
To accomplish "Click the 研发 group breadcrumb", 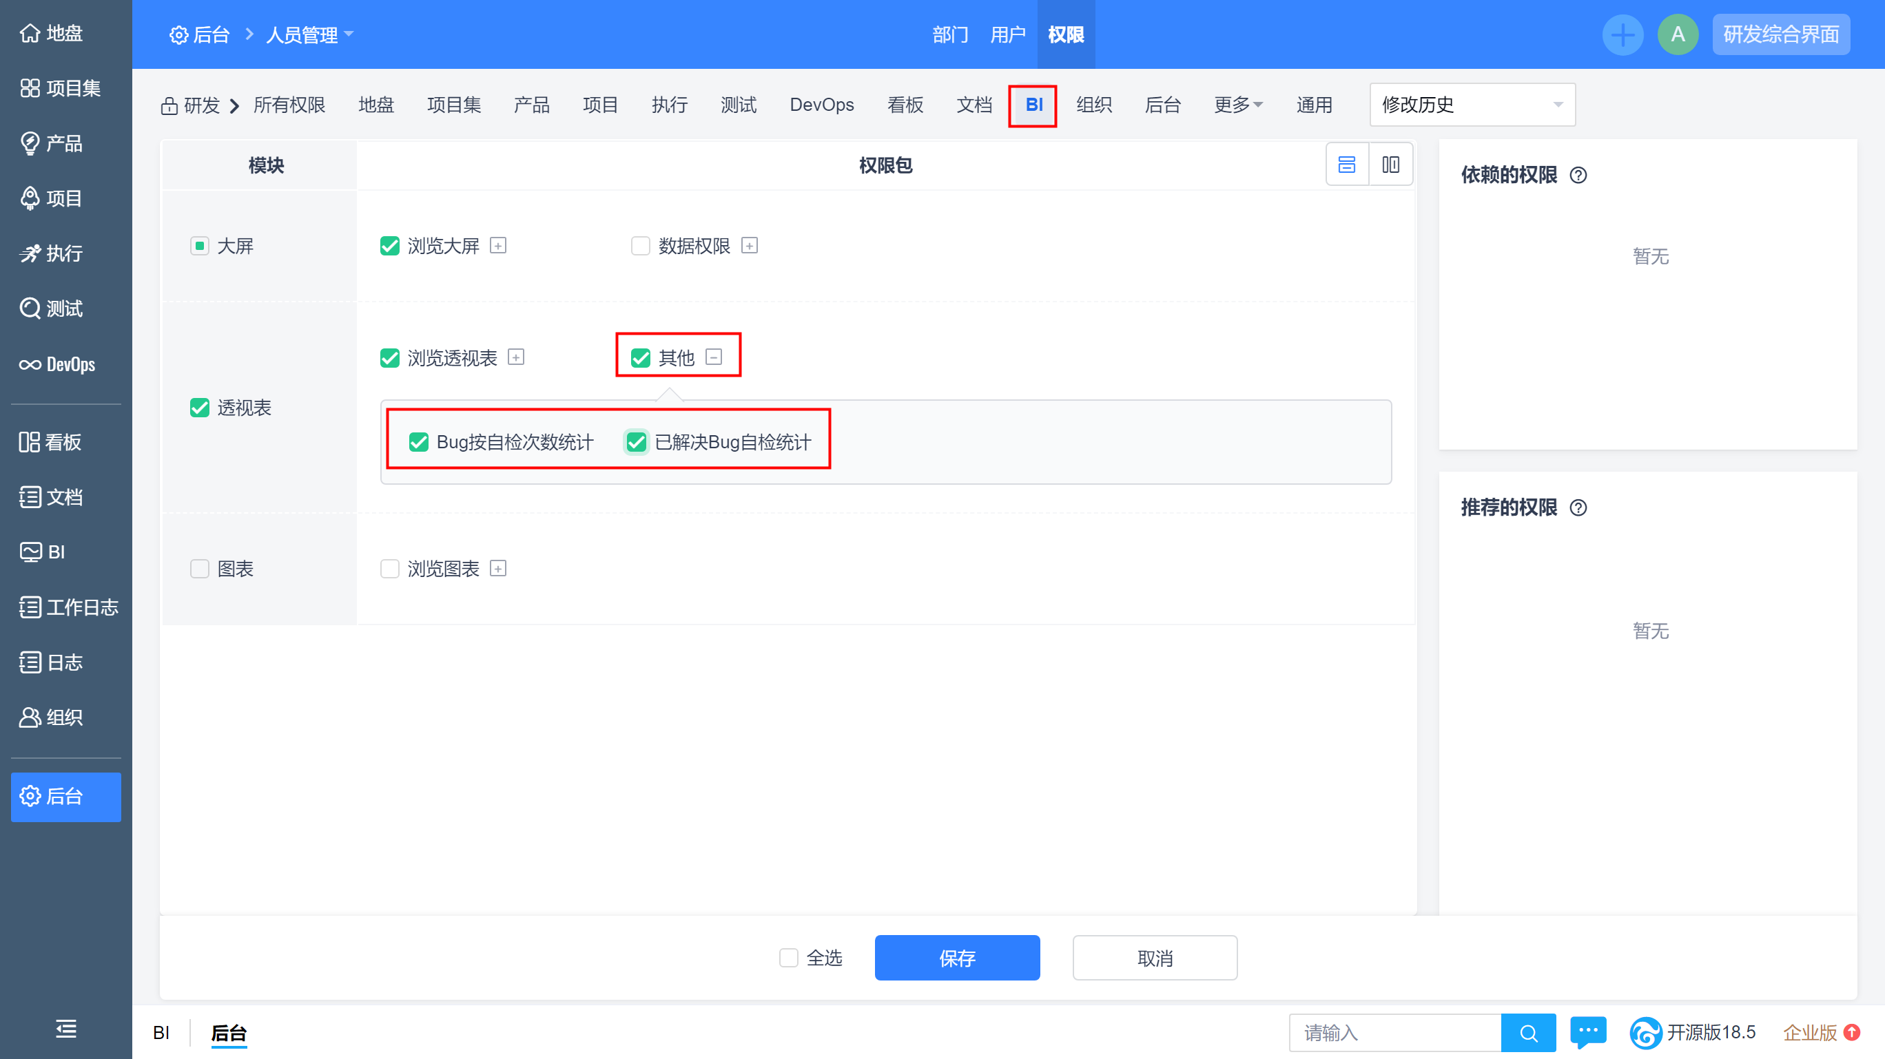I will point(191,105).
